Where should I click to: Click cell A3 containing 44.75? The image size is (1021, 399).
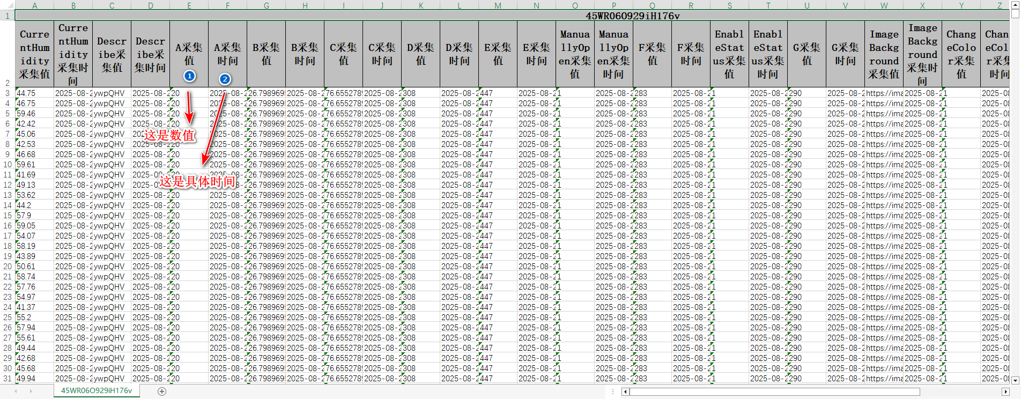(x=35, y=93)
